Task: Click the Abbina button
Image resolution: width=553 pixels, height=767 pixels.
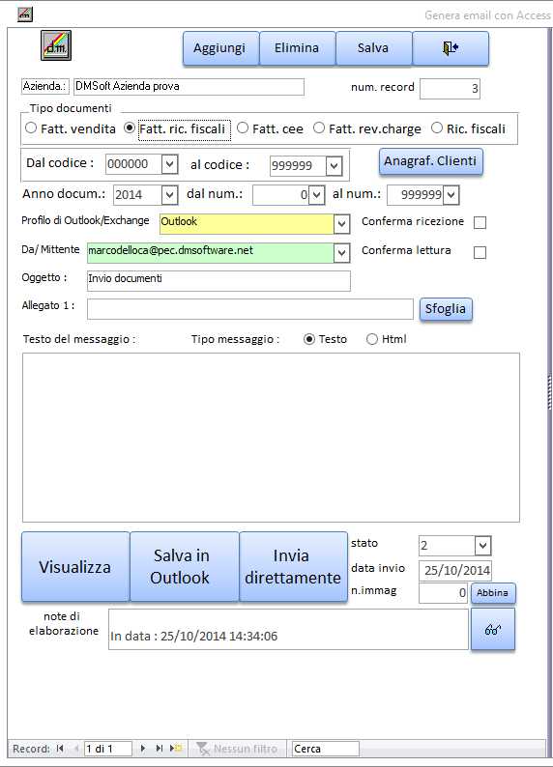Action: pyautogui.click(x=493, y=593)
